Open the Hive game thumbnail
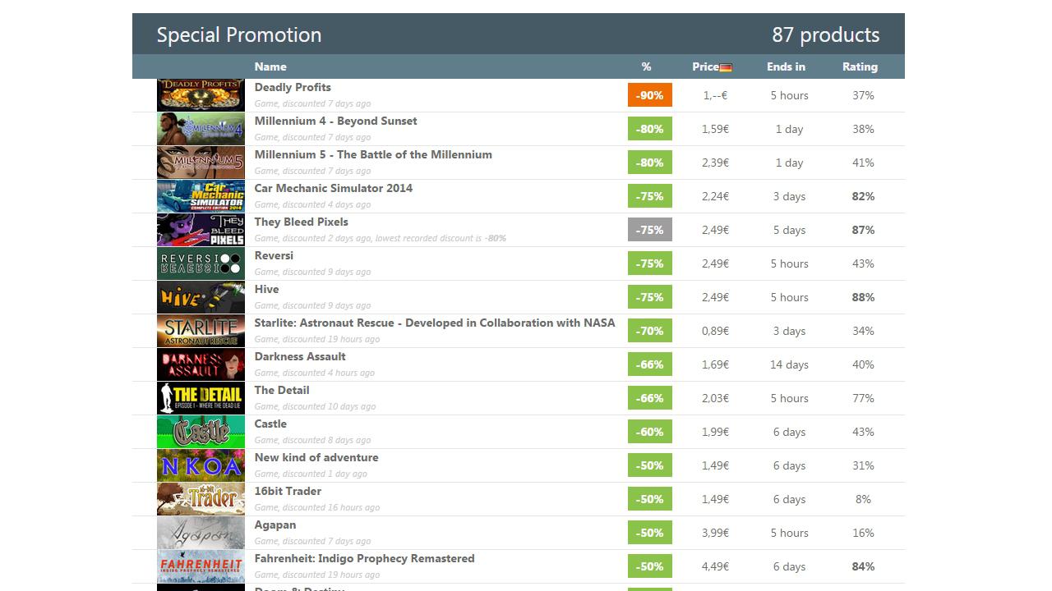This screenshot has width=1052, height=591. [201, 297]
